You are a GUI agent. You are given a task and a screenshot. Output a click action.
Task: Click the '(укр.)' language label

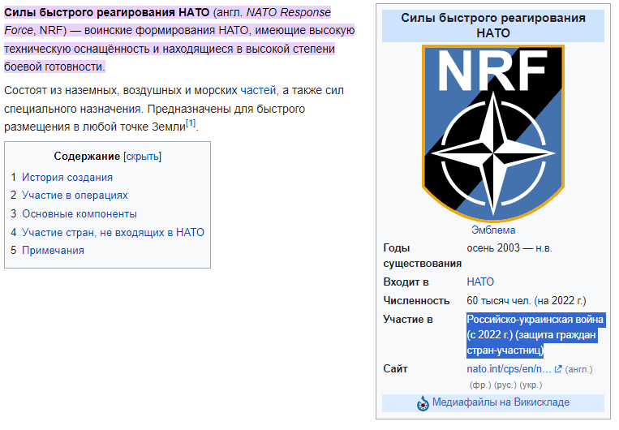pyautogui.click(x=531, y=385)
